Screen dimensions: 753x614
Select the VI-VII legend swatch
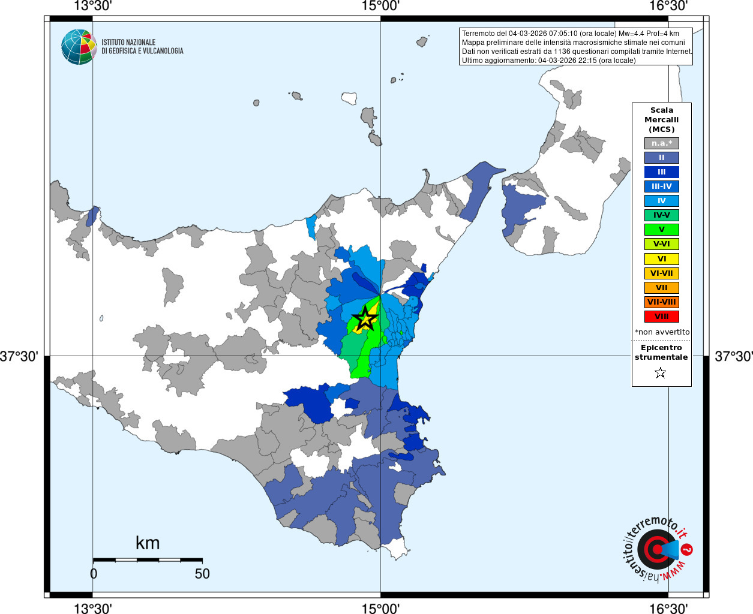point(662,273)
